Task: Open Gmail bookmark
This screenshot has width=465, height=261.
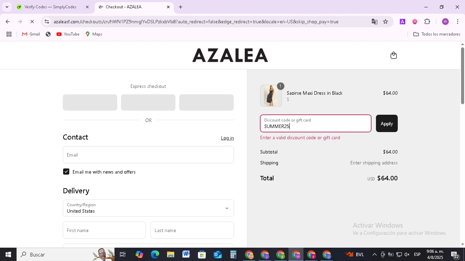Action: 31,34
